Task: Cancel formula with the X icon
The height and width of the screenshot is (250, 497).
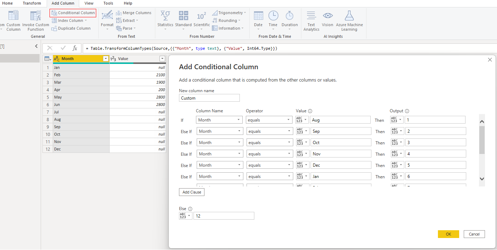Action: (x=50, y=48)
